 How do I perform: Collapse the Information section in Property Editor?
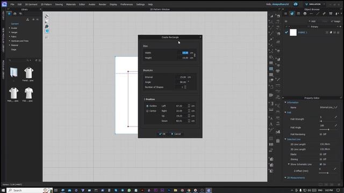coord(285,102)
